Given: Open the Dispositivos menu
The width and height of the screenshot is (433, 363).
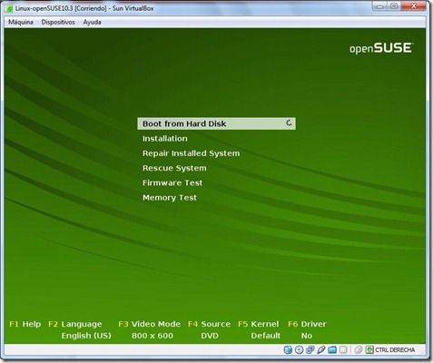Looking at the screenshot, I should [x=58, y=22].
